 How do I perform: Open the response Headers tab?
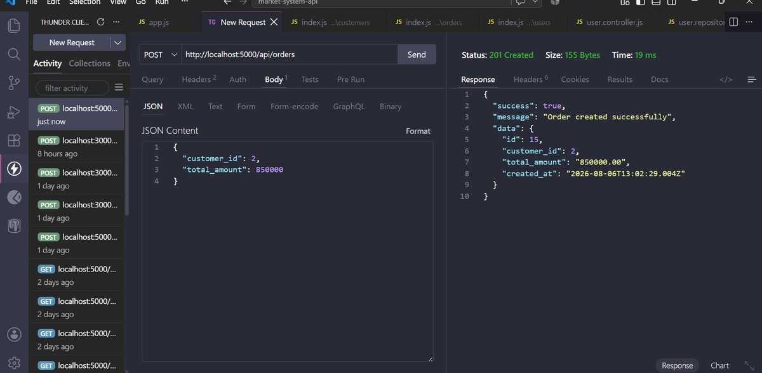click(x=530, y=79)
